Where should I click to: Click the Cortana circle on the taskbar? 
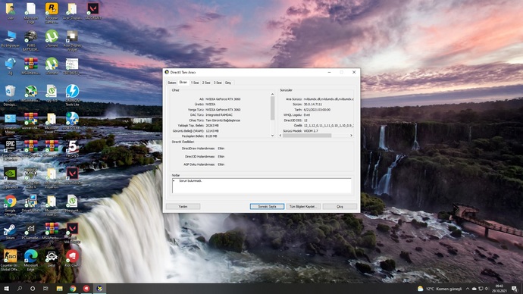pyautogui.click(x=33, y=289)
